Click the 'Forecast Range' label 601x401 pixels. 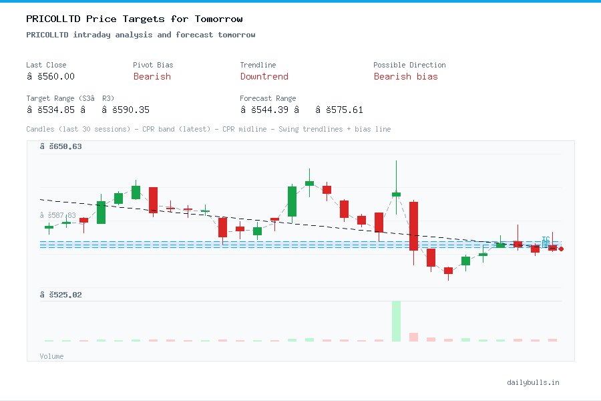pos(268,98)
